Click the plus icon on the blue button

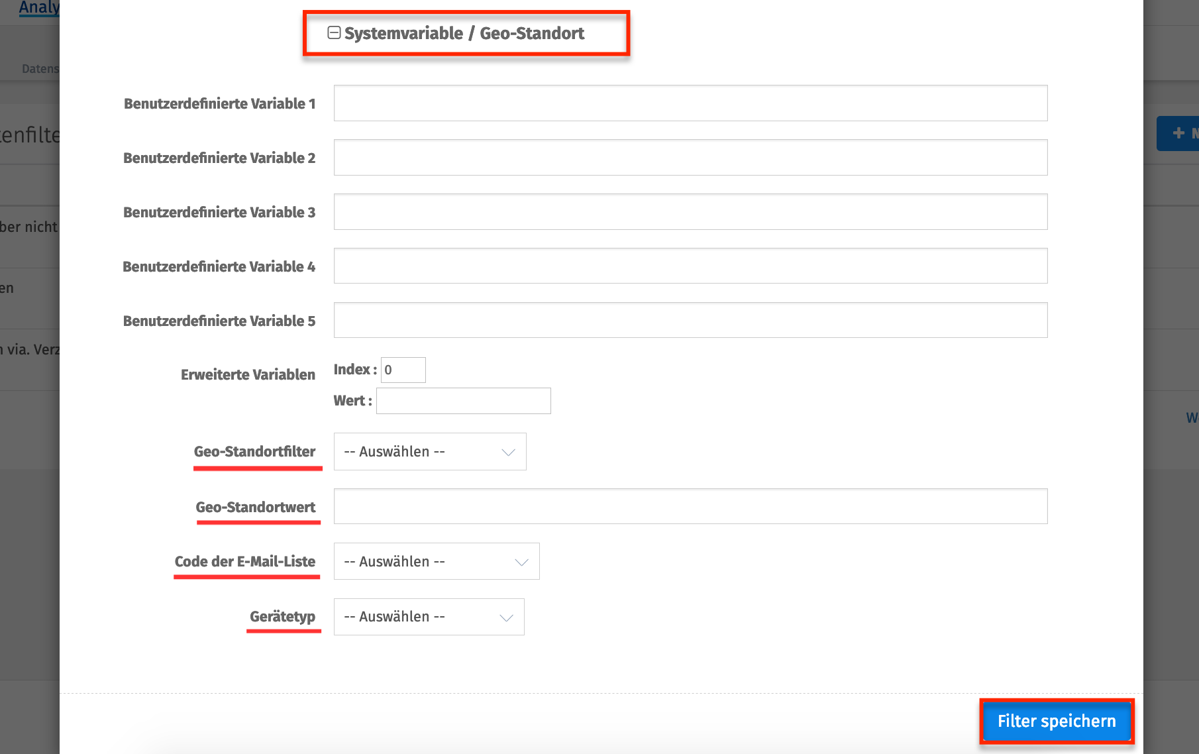[1178, 133]
